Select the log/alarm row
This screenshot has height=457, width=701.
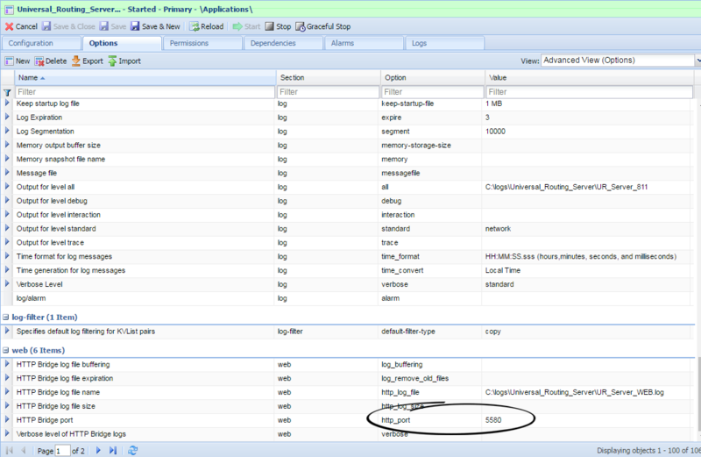(348, 298)
